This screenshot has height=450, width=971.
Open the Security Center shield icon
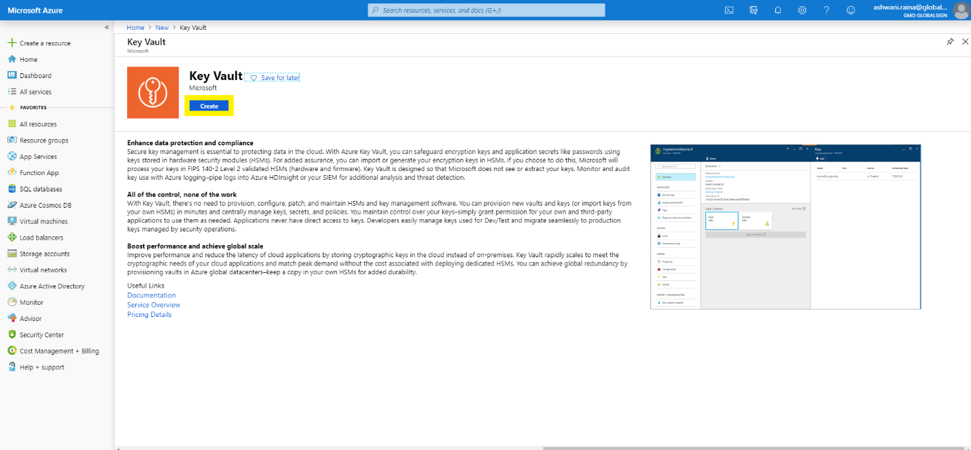coord(12,335)
